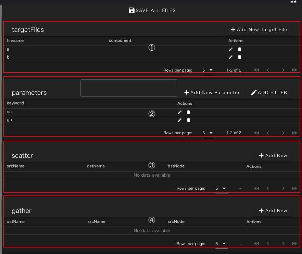This screenshot has height=254, width=302.
Task: Delete target file row 'b'
Action: point(240,57)
